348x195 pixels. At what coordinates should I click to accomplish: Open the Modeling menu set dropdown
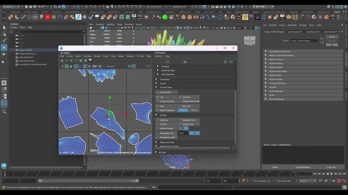11,6
